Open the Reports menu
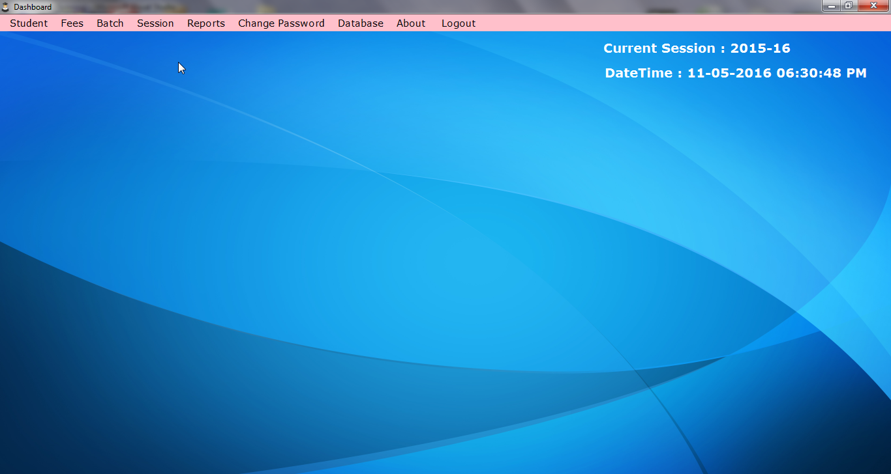Viewport: 891px width, 474px height. coord(206,23)
